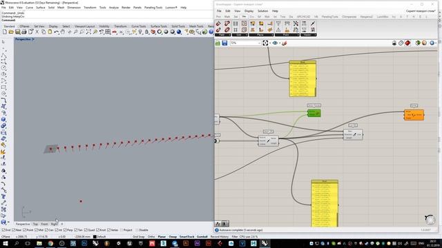This screenshot has height=248, width=442.
Task: Toggle the Perp osnap checkbox
Action: [65, 230]
